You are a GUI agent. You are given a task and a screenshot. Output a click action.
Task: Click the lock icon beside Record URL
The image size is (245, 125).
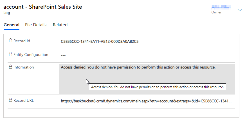tap(10, 100)
